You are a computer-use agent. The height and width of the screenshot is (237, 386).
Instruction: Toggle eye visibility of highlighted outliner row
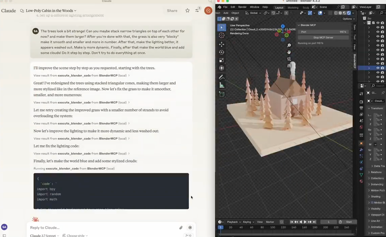pyautogui.click(x=378, y=68)
